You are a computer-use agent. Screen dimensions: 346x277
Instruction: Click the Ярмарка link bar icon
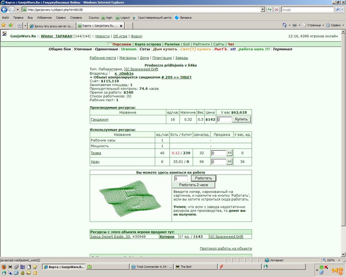(x=176, y=17)
